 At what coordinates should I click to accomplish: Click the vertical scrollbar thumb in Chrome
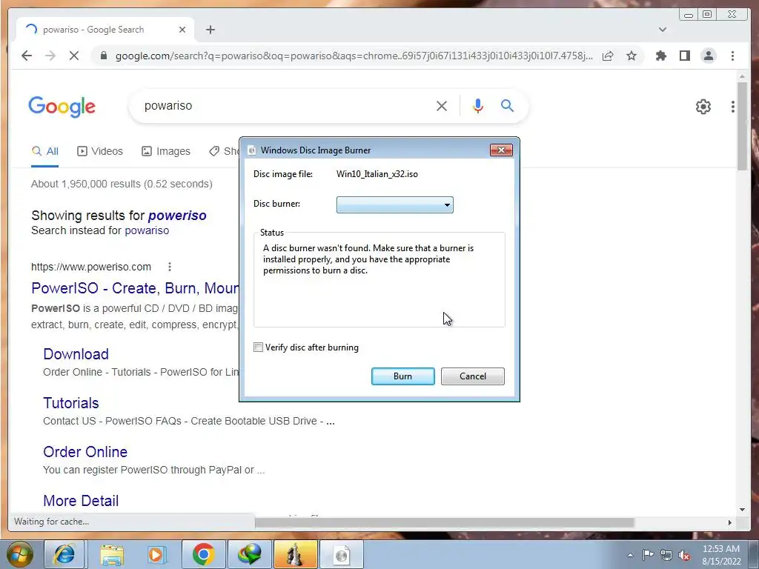[x=743, y=126]
